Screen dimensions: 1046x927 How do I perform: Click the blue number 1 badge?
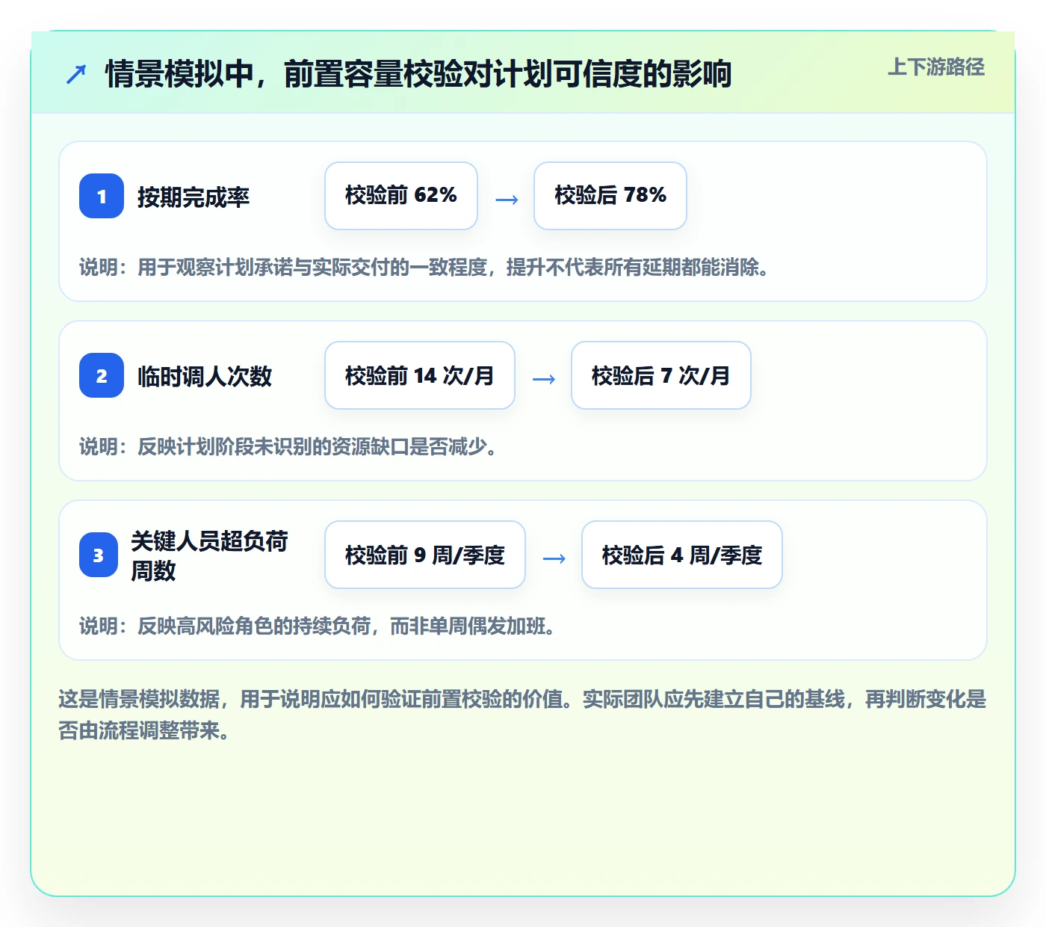(102, 196)
